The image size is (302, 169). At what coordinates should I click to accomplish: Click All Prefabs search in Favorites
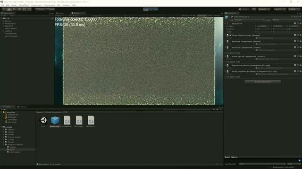tap(12, 120)
